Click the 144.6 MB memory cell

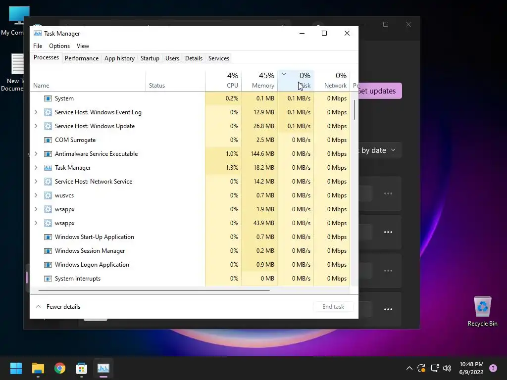click(x=259, y=154)
